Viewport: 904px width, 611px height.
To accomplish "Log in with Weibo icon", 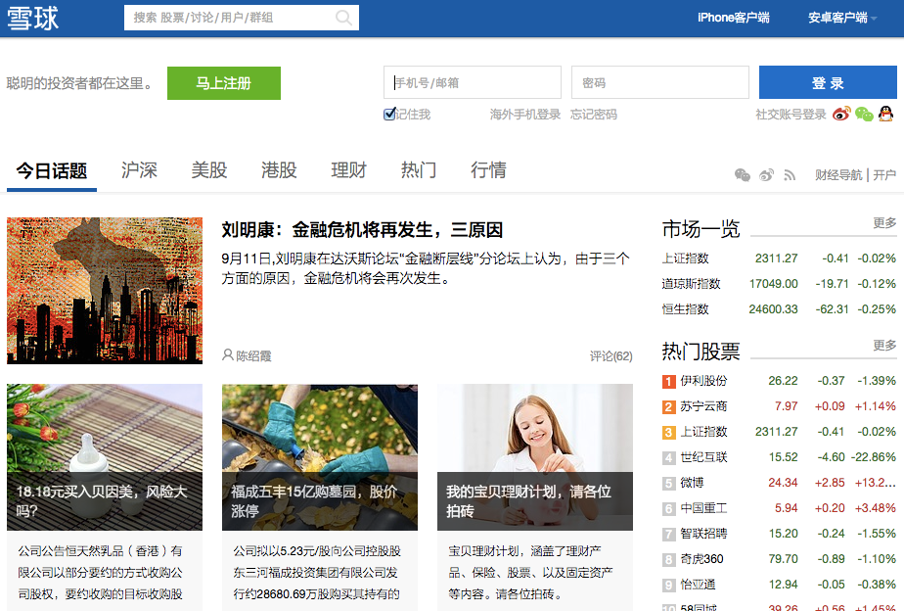I will (841, 114).
